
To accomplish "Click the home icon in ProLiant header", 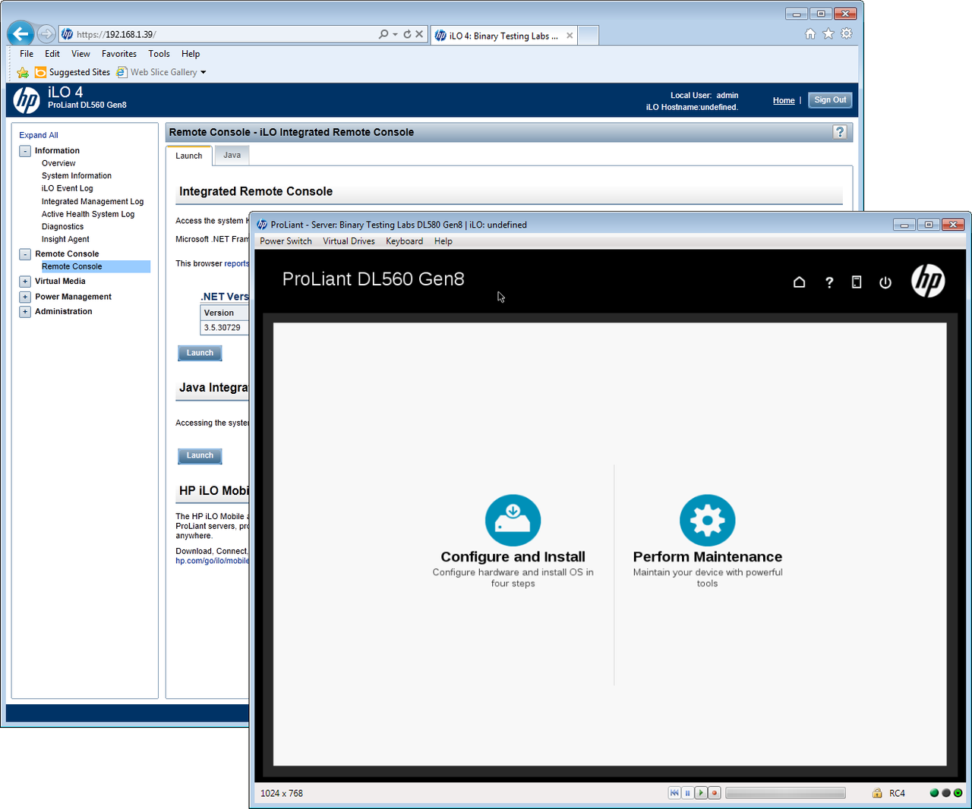I will [x=799, y=282].
